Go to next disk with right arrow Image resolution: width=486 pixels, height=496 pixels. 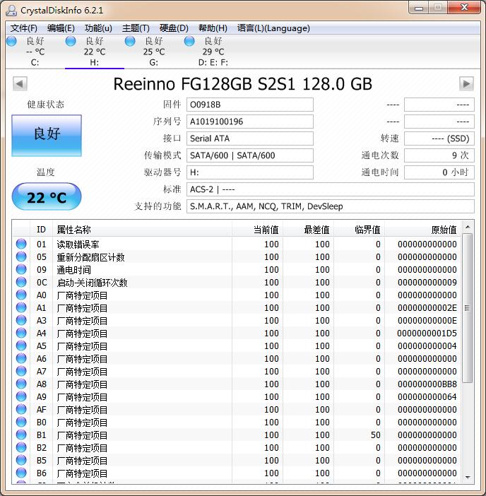tap(466, 84)
